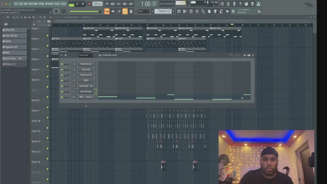
Task: Open the audio editor scissors icon
Action: (x=228, y=4)
